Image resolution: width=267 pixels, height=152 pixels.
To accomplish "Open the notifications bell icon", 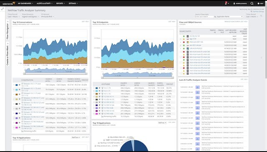I will tap(226, 3).
